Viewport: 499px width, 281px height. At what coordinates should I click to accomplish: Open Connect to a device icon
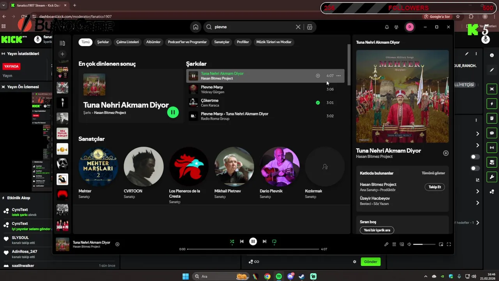(x=402, y=244)
